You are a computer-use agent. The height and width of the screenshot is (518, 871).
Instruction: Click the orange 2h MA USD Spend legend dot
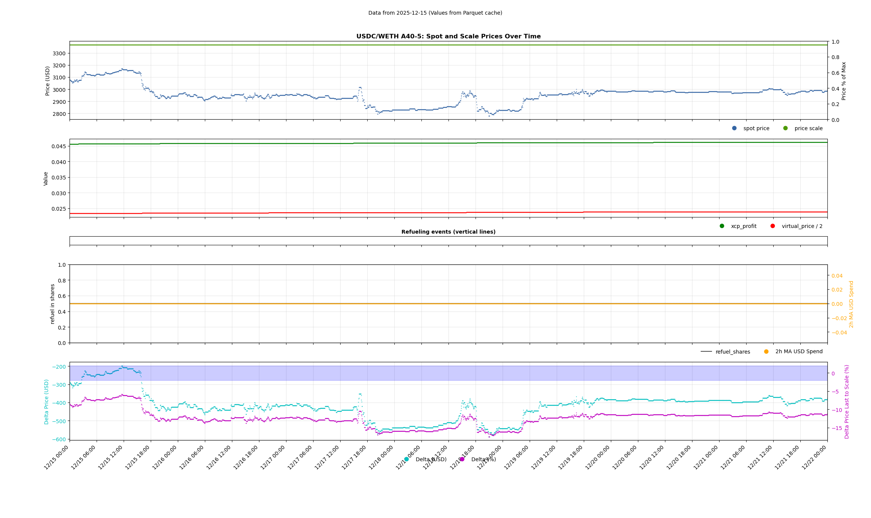pyautogui.click(x=766, y=352)
